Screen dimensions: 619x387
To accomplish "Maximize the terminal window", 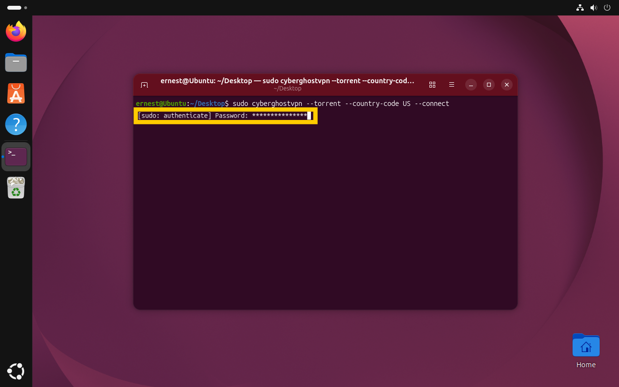I will tap(489, 85).
